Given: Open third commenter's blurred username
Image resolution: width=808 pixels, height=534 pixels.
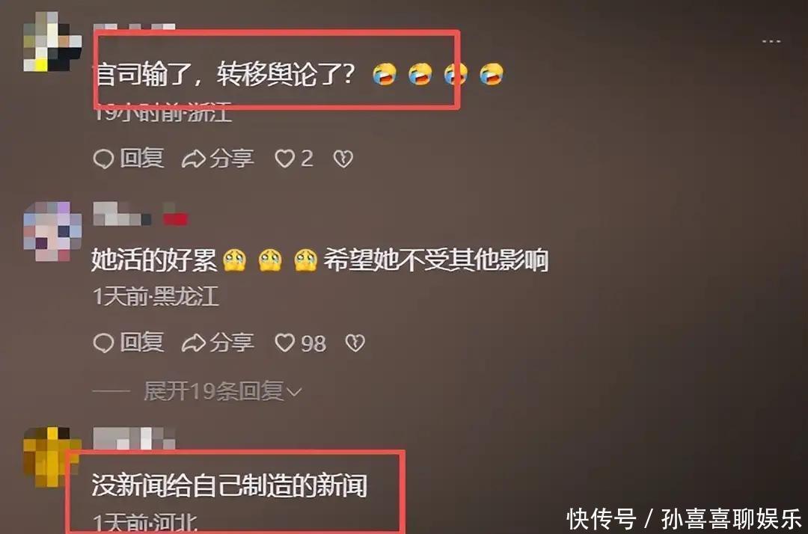Looking at the screenshot, I should click(x=134, y=438).
